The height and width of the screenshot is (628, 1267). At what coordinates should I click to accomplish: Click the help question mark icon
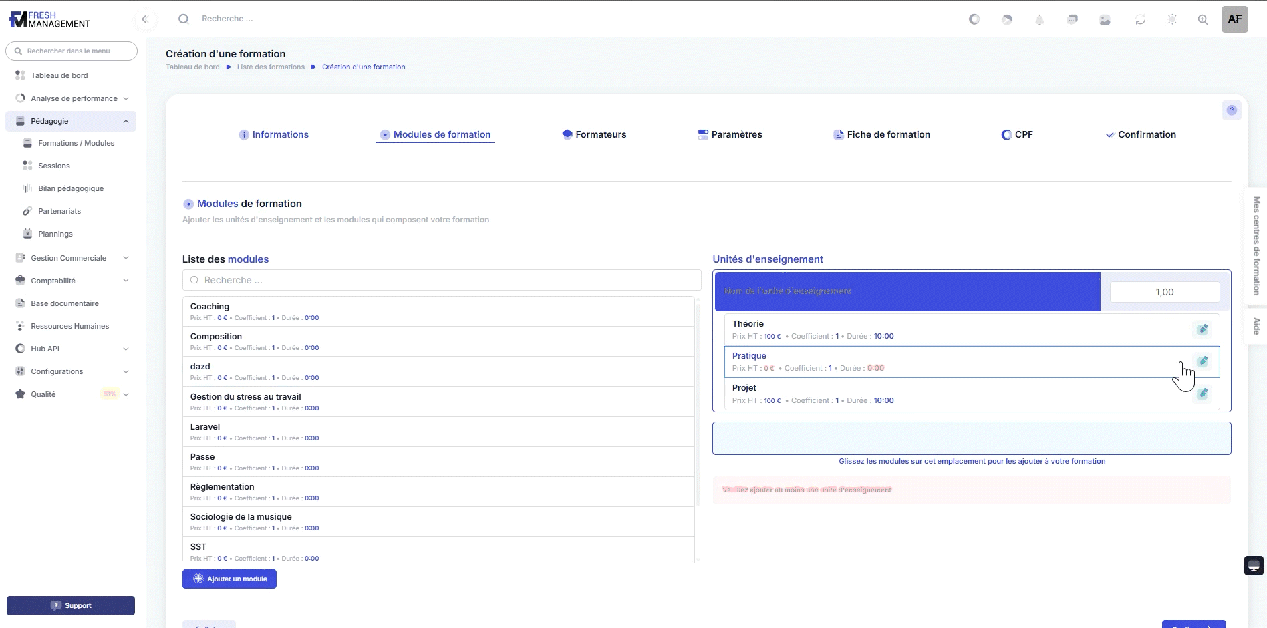pyautogui.click(x=1231, y=110)
